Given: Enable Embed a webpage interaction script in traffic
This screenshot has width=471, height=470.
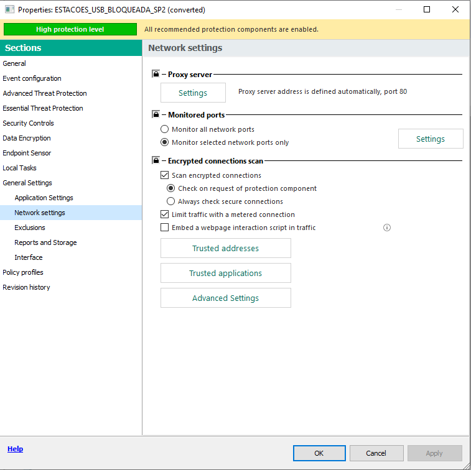Looking at the screenshot, I should pos(165,228).
